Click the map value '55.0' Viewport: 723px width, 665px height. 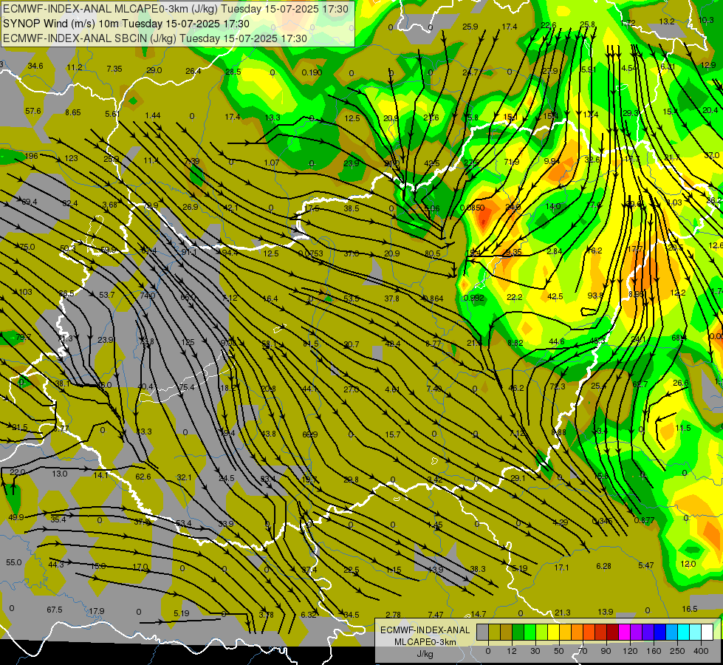pyautogui.click(x=14, y=562)
